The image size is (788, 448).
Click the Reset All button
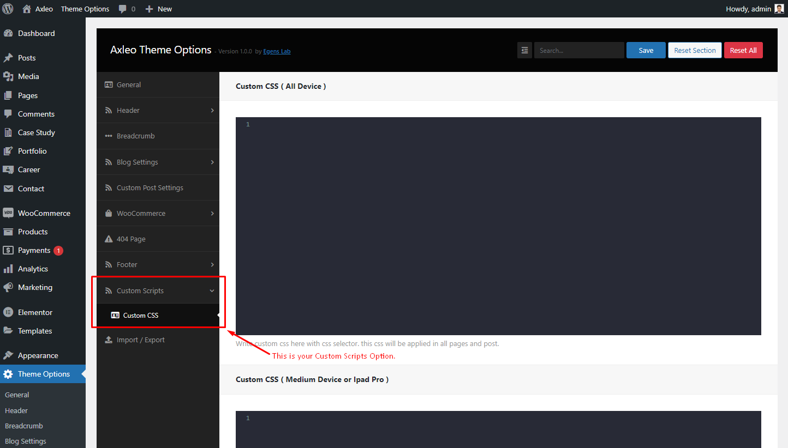(743, 50)
